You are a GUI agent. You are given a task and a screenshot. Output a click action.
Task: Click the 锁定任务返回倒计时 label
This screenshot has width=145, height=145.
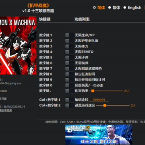(x=90, y=80)
